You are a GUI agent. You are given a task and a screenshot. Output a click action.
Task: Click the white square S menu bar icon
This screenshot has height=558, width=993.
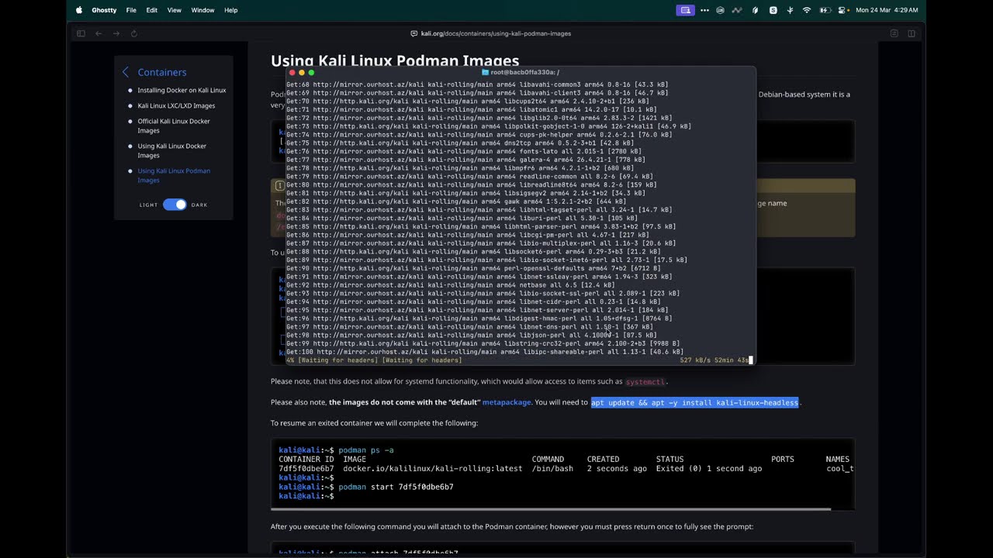(x=773, y=10)
